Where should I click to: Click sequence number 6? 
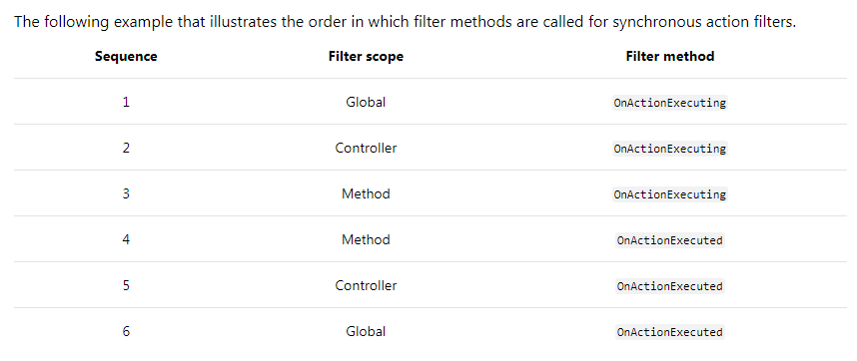click(x=126, y=331)
